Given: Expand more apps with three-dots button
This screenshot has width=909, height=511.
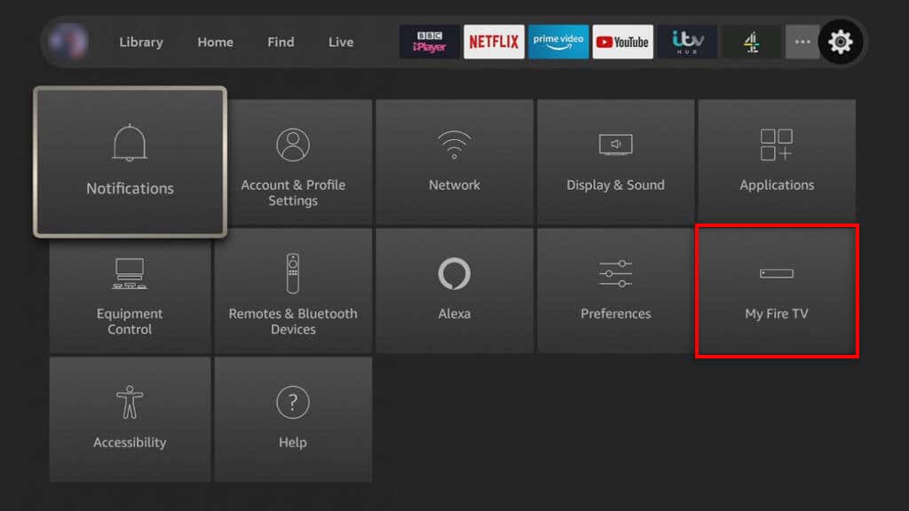Looking at the screenshot, I should click(802, 42).
